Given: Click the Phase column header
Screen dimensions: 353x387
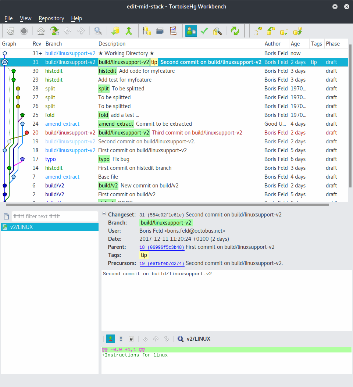Looking at the screenshot, I should (x=336, y=44).
